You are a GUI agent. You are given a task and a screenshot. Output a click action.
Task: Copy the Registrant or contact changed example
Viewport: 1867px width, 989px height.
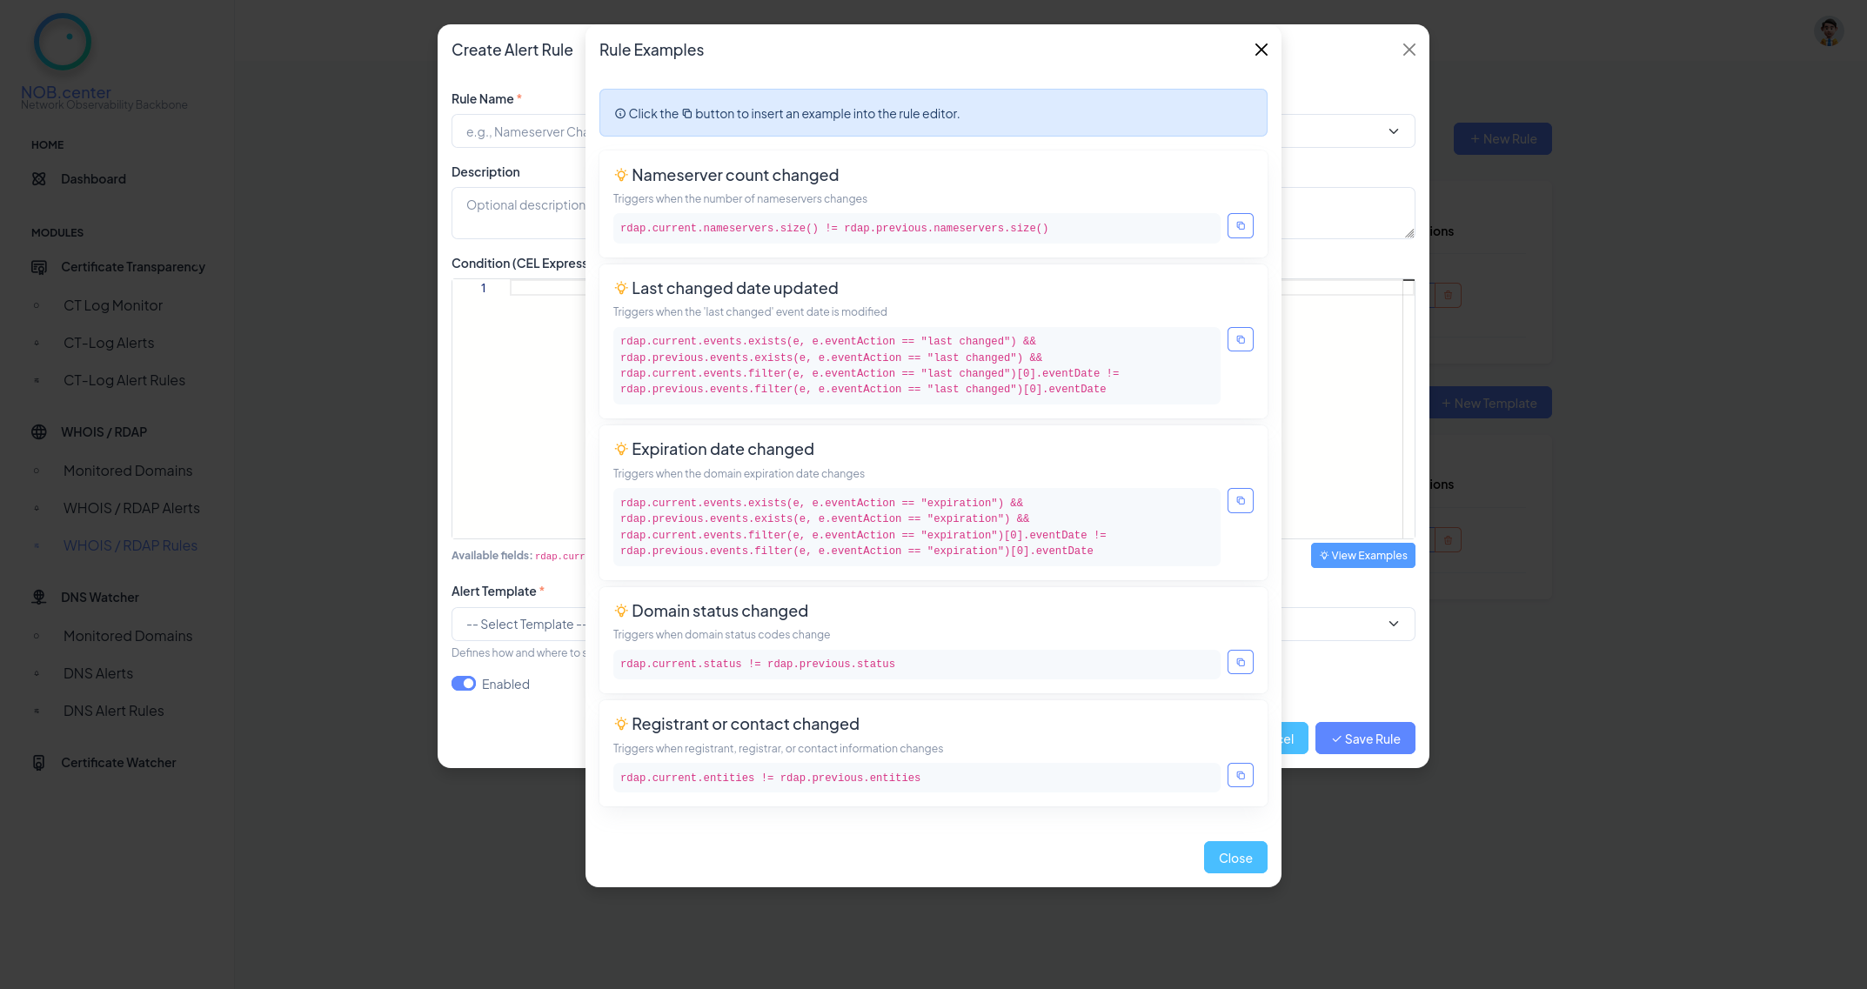1240,775
